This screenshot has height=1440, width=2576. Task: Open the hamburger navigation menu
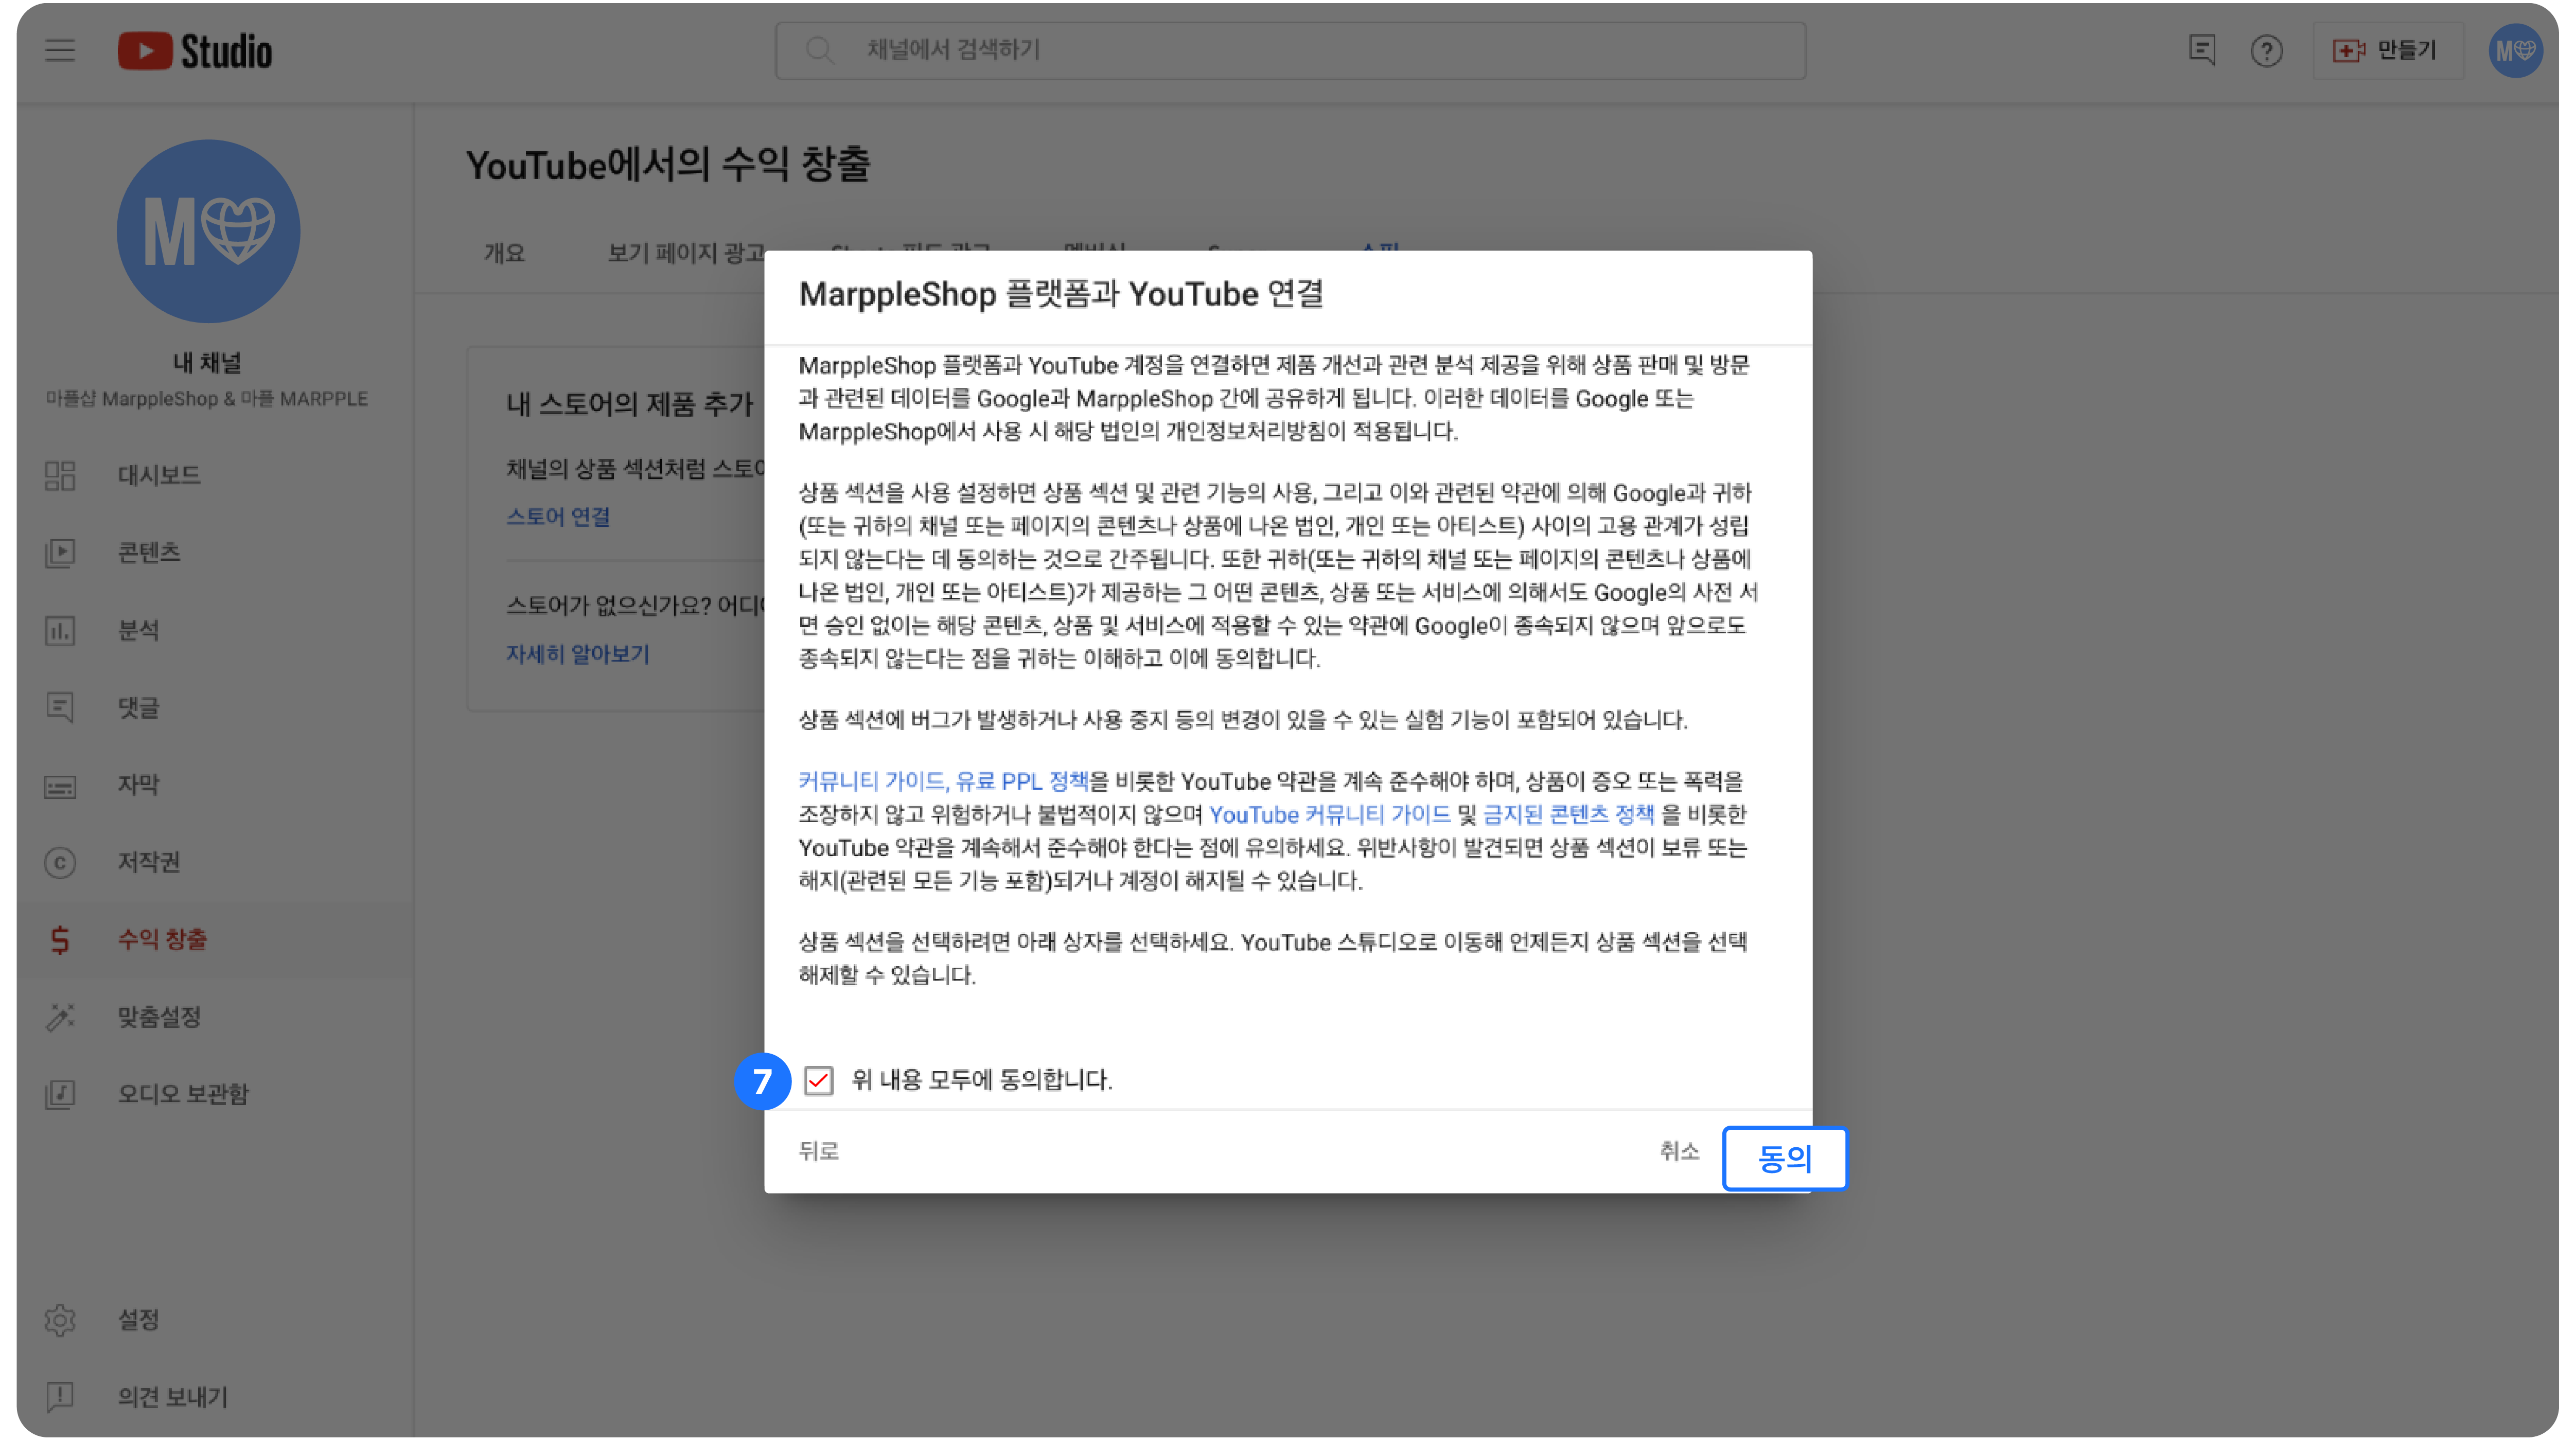pos(60,50)
